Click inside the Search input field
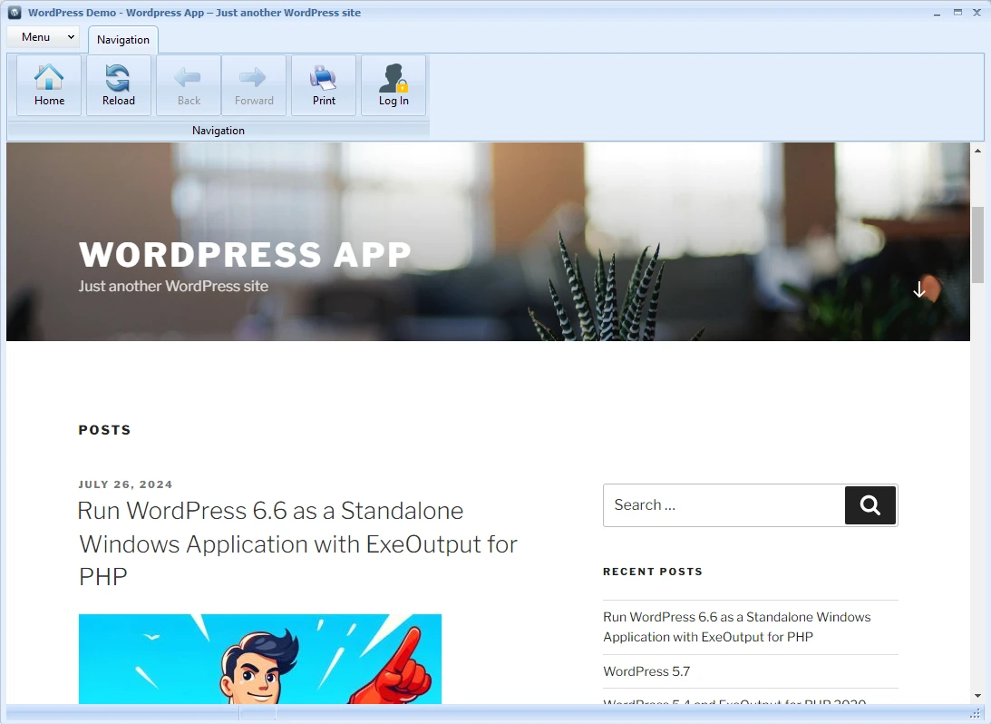991x724 pixels. pos(716,505)
